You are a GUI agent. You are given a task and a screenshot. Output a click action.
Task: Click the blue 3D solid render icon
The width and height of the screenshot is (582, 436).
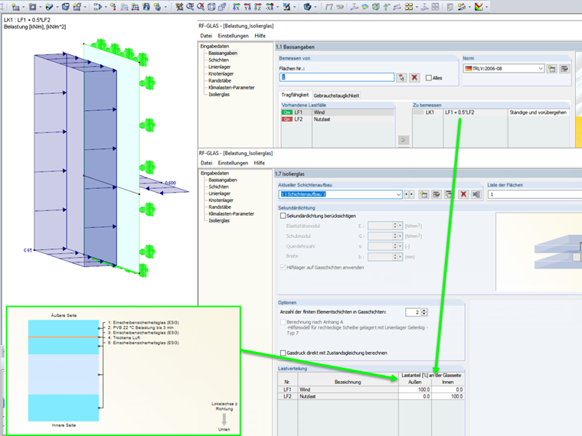307,6
